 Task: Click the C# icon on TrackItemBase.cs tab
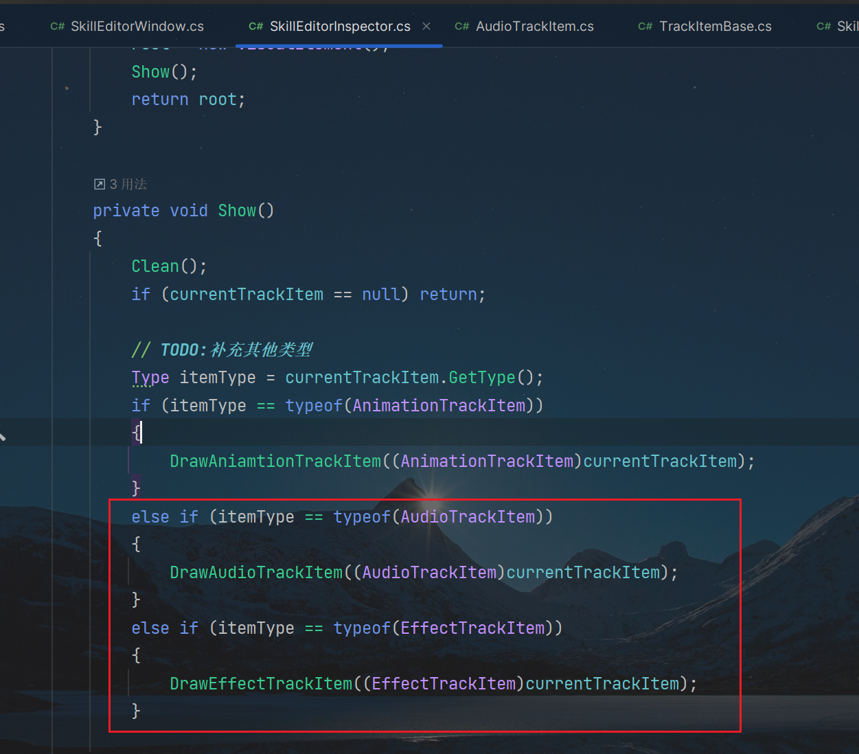645,26
